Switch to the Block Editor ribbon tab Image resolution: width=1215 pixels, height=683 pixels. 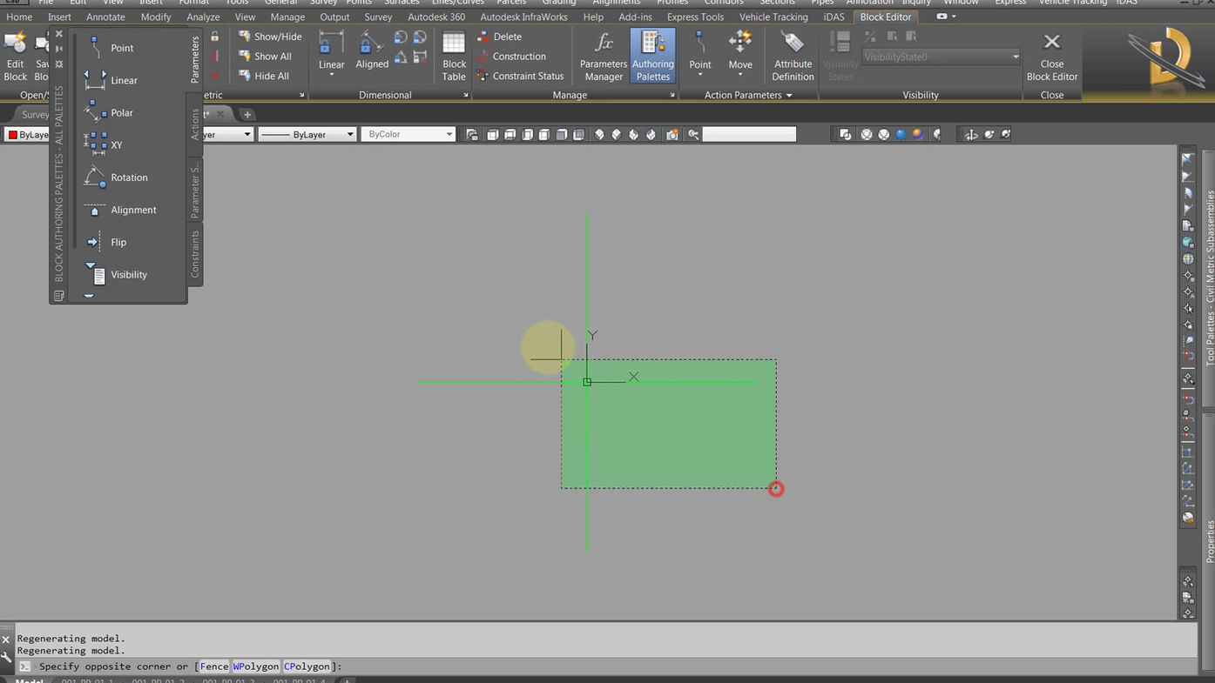point(886,17)
